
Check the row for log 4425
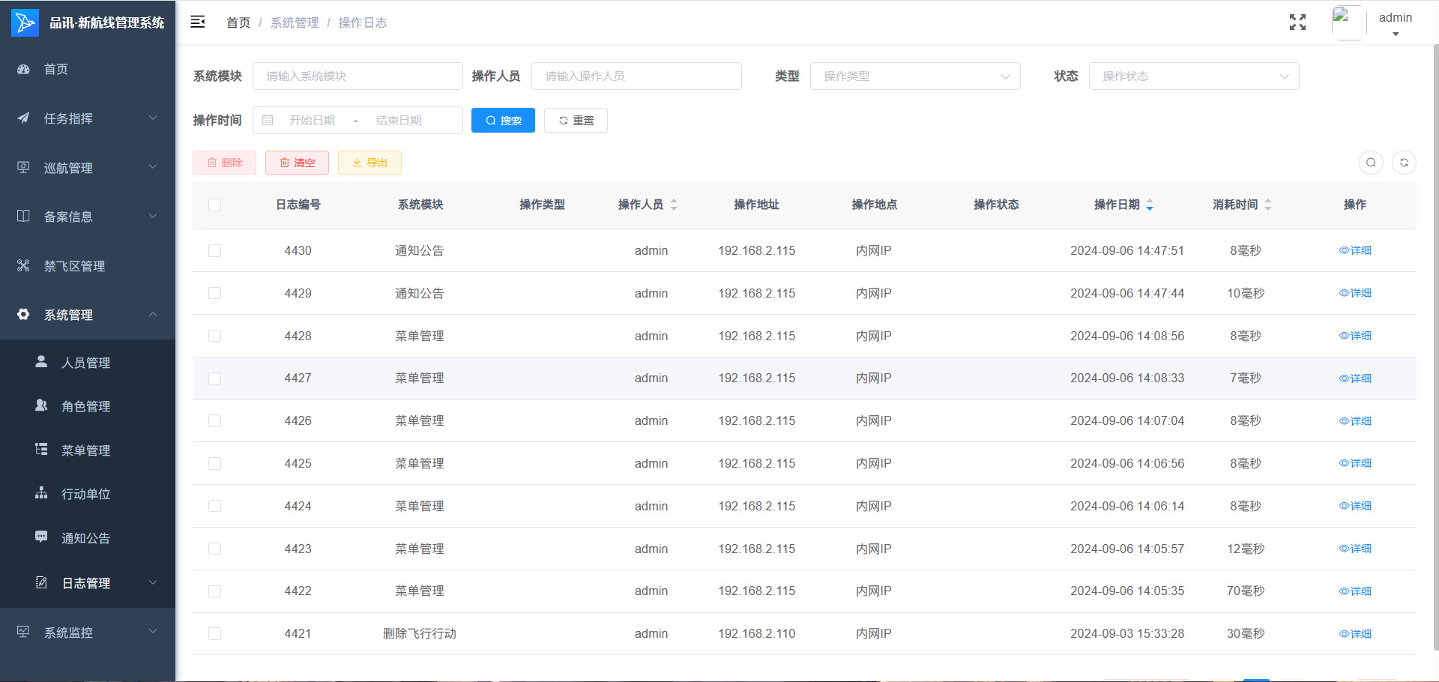(215, 463)
